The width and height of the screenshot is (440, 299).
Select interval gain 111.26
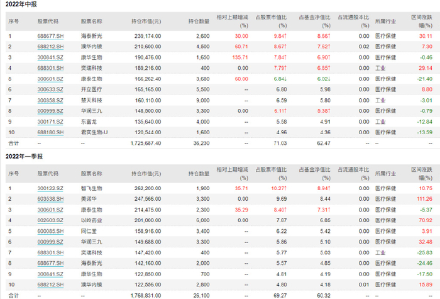pos(424,199)
